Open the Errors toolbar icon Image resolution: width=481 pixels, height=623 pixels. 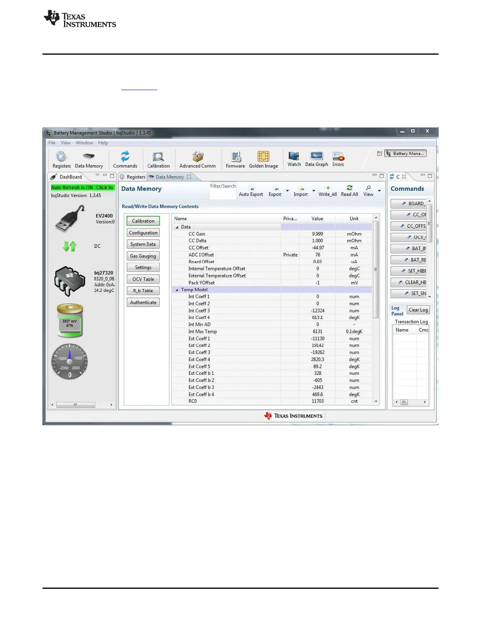[x=338, y=156]
